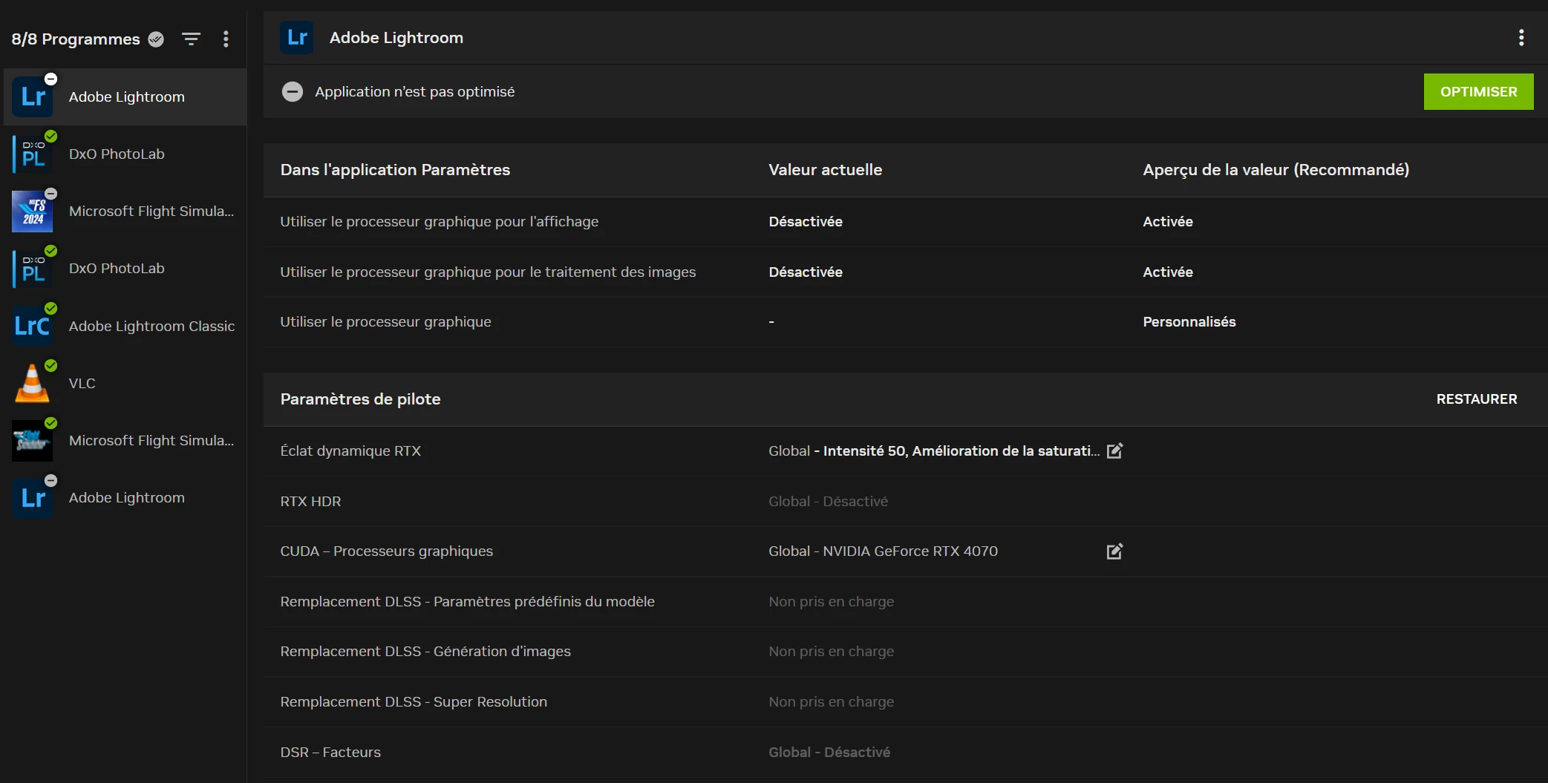
Task: Click Éclat dynamique RTX row label
Action: pyautogui.click(x=350, y=451)
